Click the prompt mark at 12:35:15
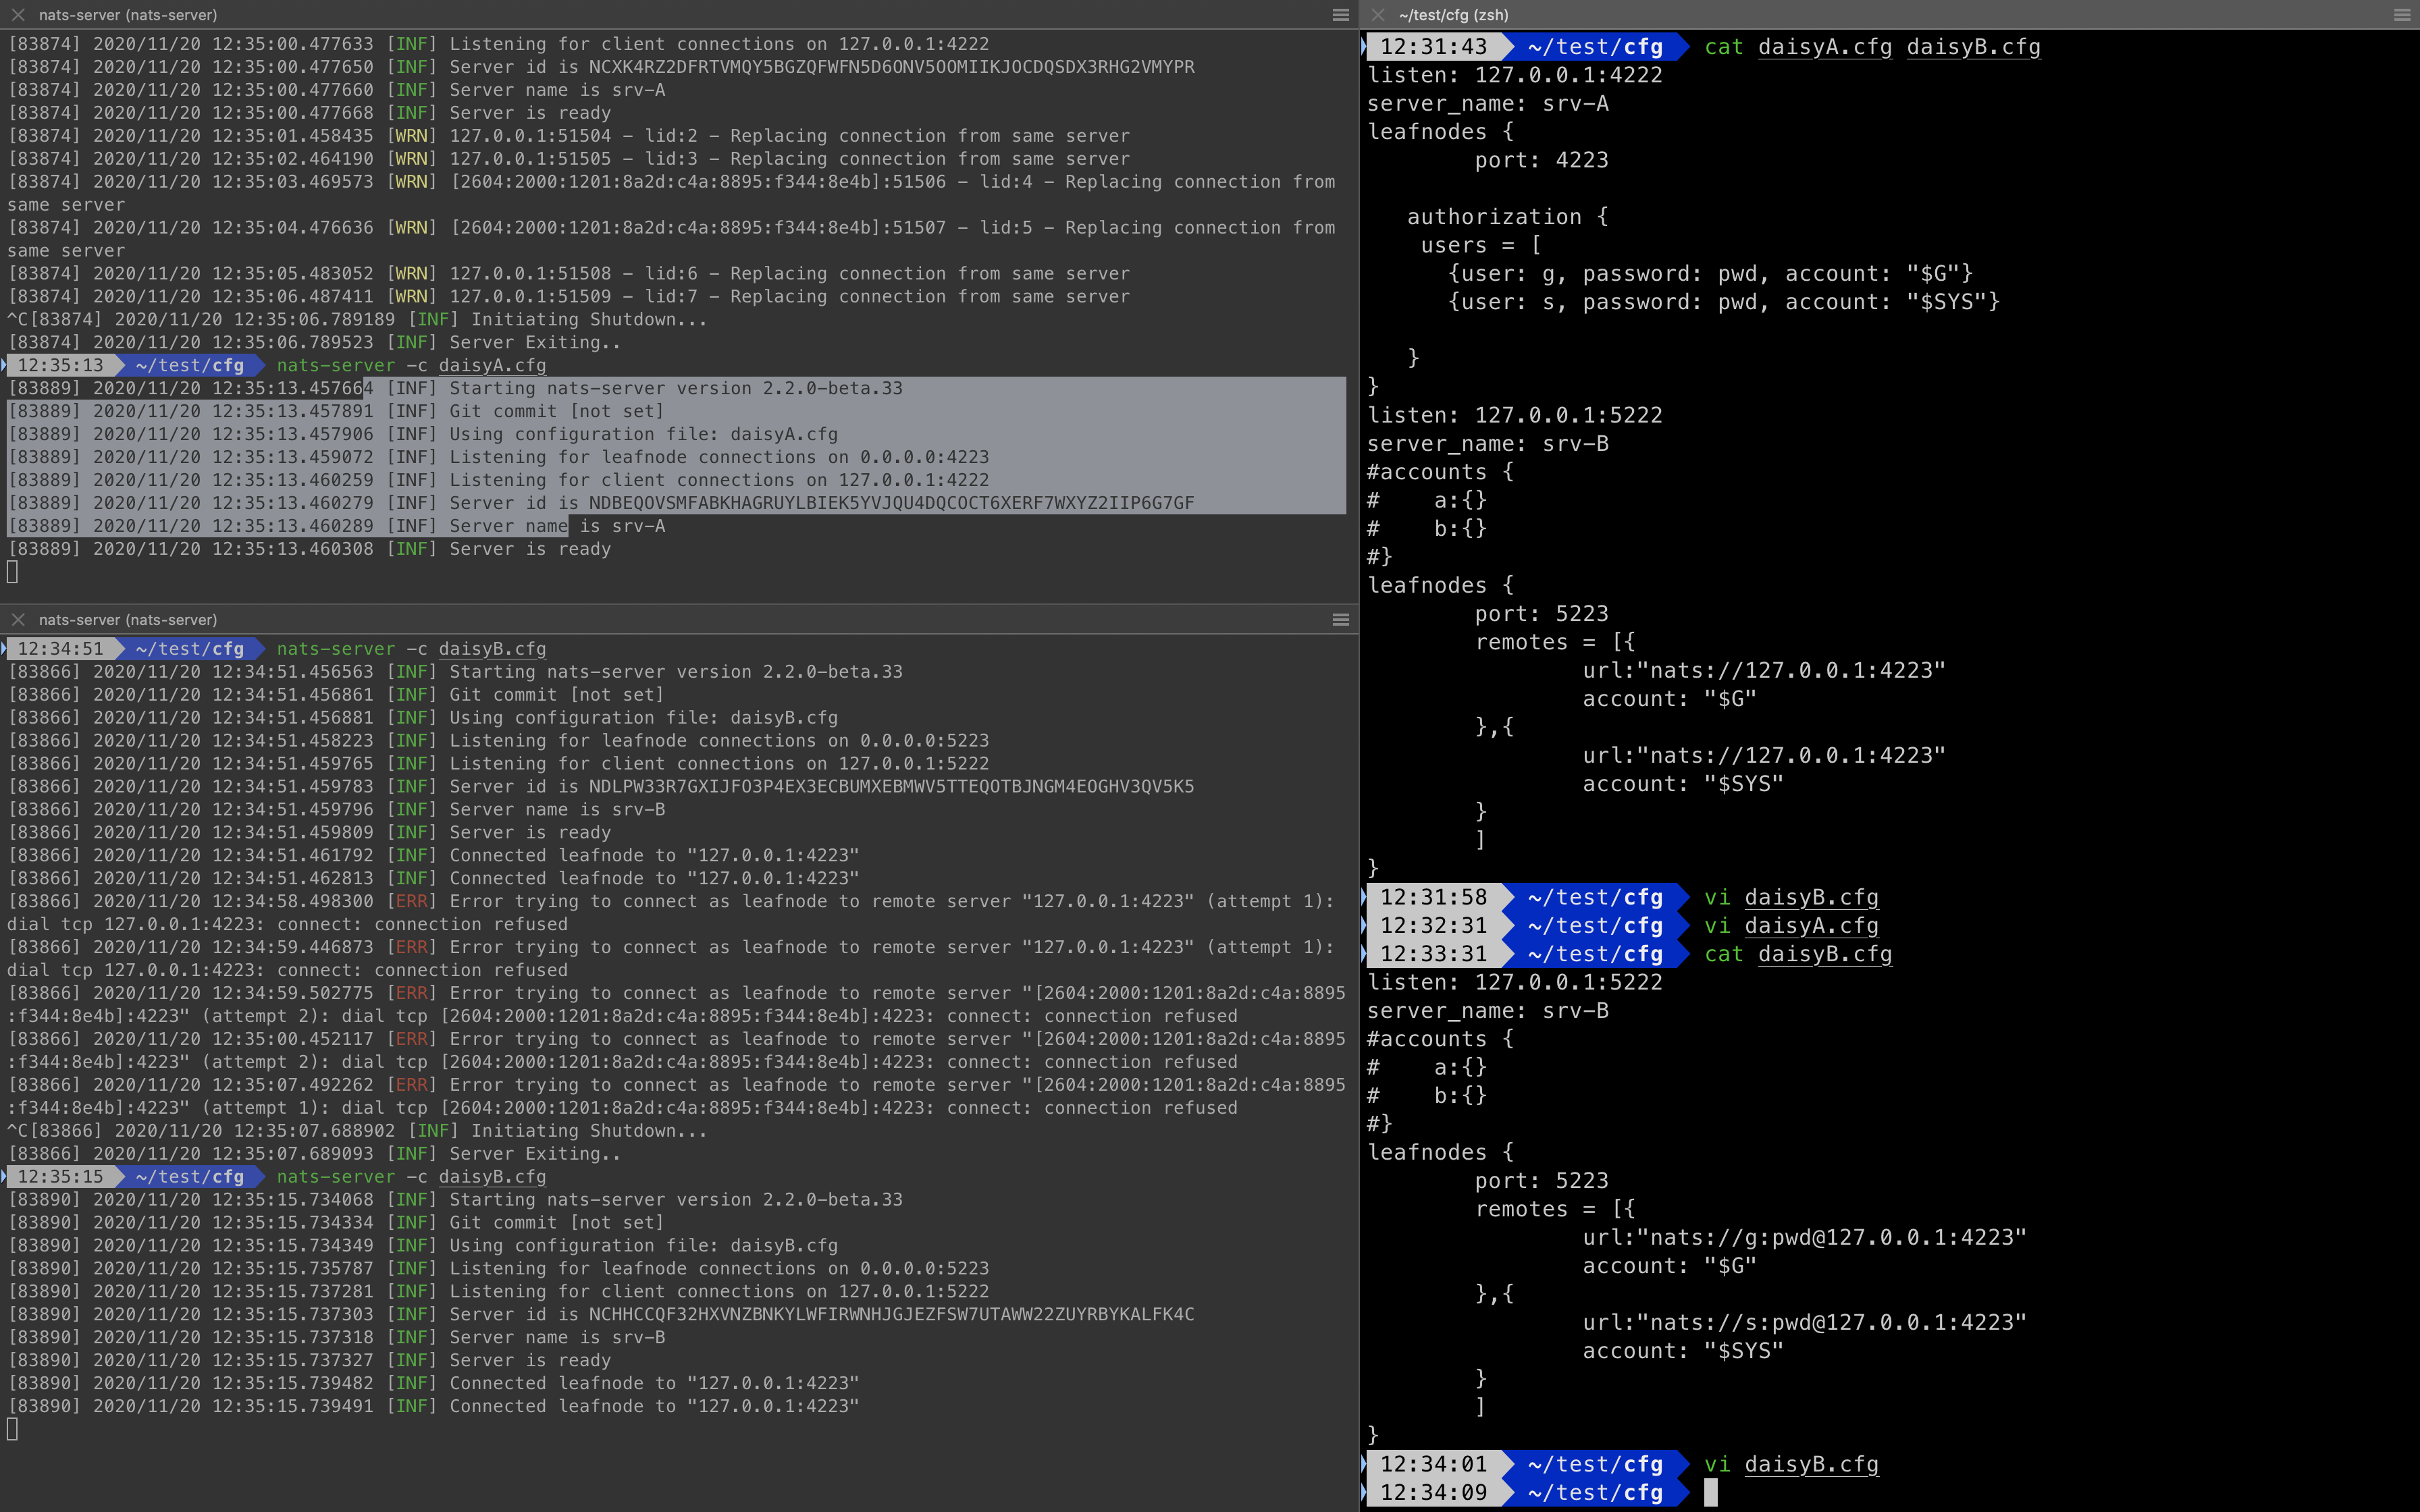This screenshot has width=2420, height=1512. (x=3, y=1177)
